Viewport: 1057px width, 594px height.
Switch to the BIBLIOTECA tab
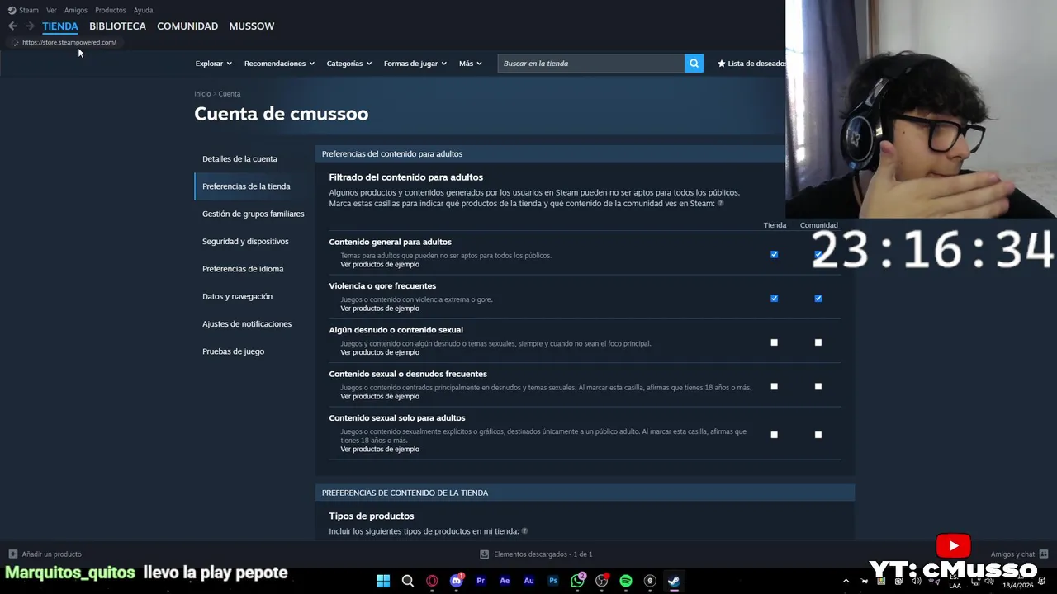pyautogui.click(x=117, y=26)
